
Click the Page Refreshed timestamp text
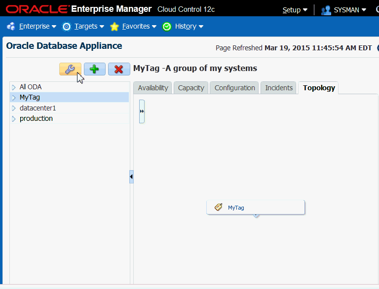(294, 48)
